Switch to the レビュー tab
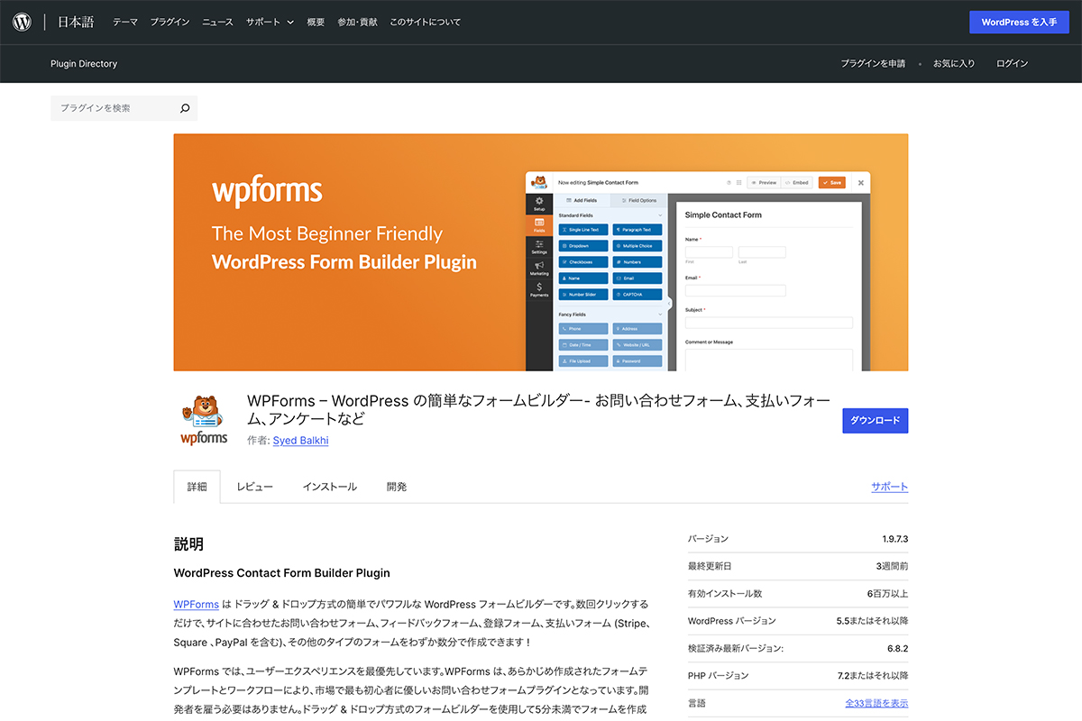This screenshot has width=1082, height=721. point(254,487)
